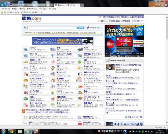
Task: Open the ヘルプ(H) menu
Action: pyautogui.click(x=52, y=9)
